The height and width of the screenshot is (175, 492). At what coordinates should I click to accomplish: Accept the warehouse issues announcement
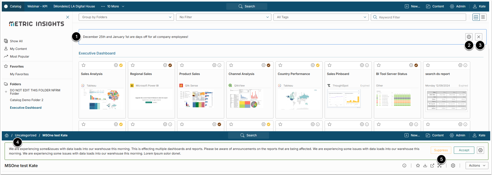click(464, 150)
